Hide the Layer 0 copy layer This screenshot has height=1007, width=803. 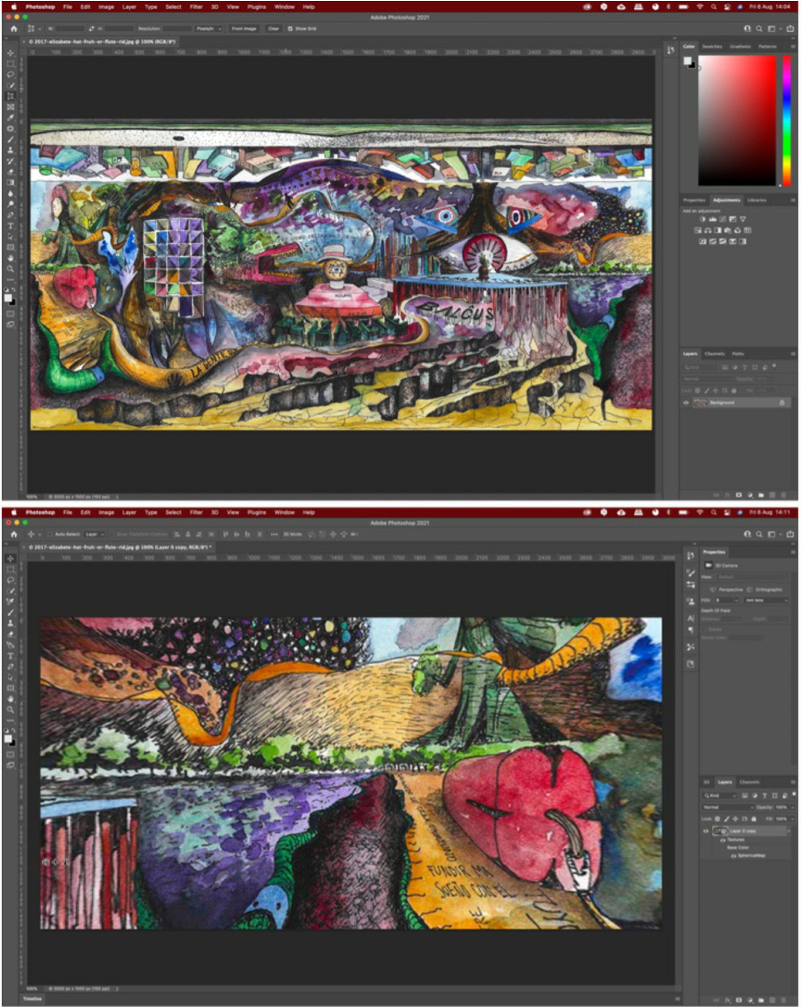pyautogui.click(x=706, y=831)
